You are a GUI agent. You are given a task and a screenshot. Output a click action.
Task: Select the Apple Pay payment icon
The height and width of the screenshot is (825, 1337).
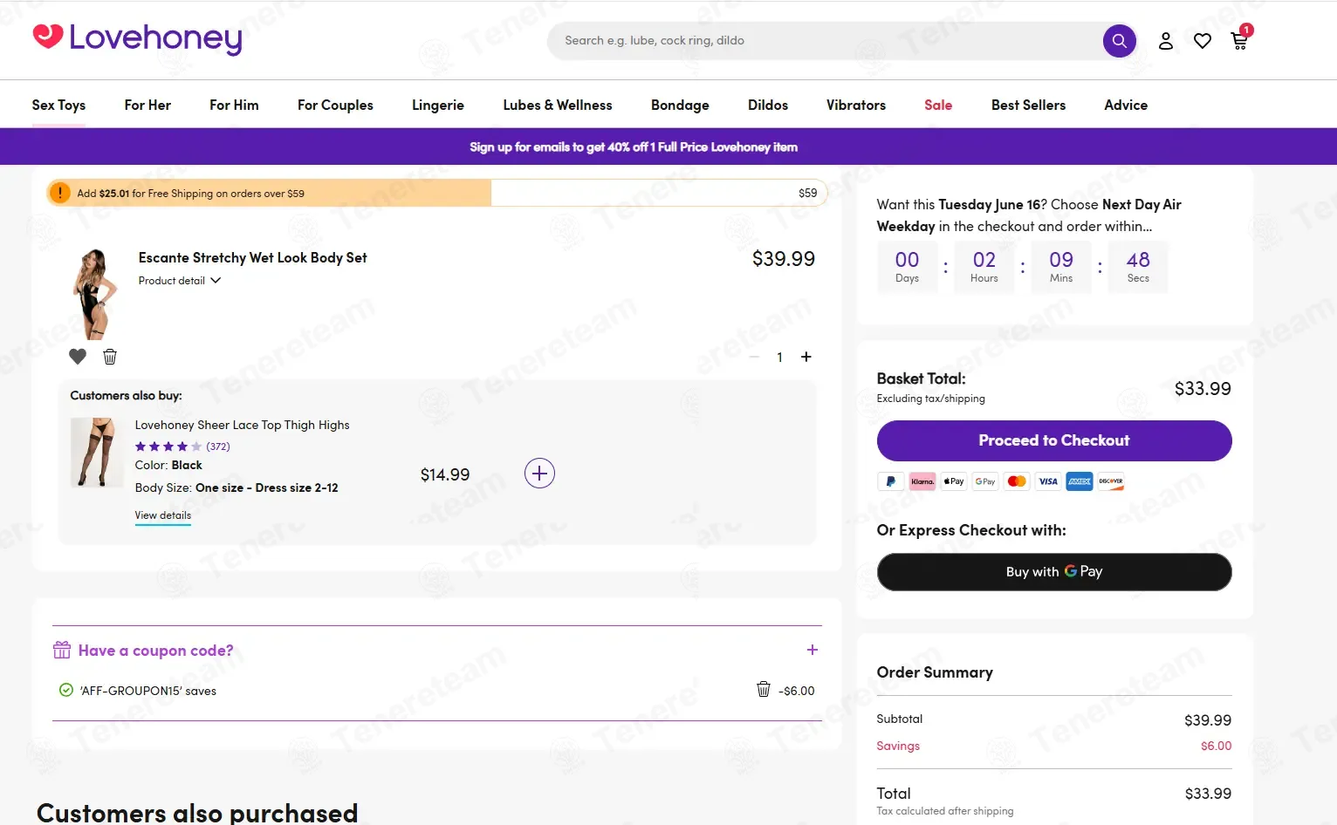[954, 481]
